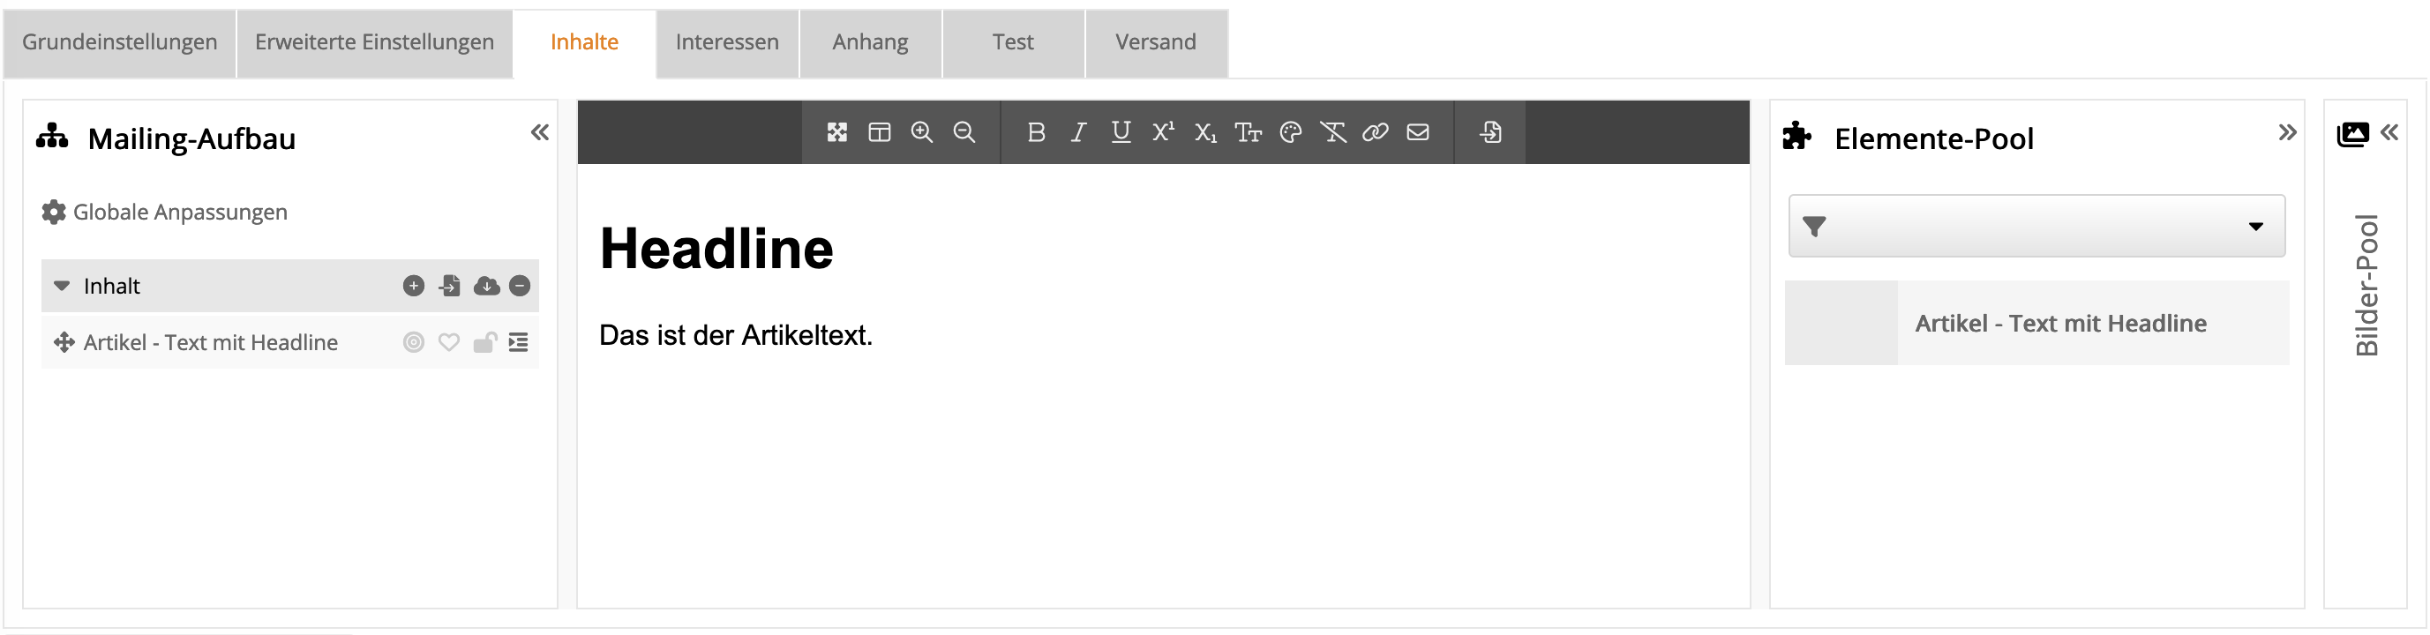Collapse the Mailing-Aufbau panel
Viewport: 2430px width, 635px height.
(540, 132)
